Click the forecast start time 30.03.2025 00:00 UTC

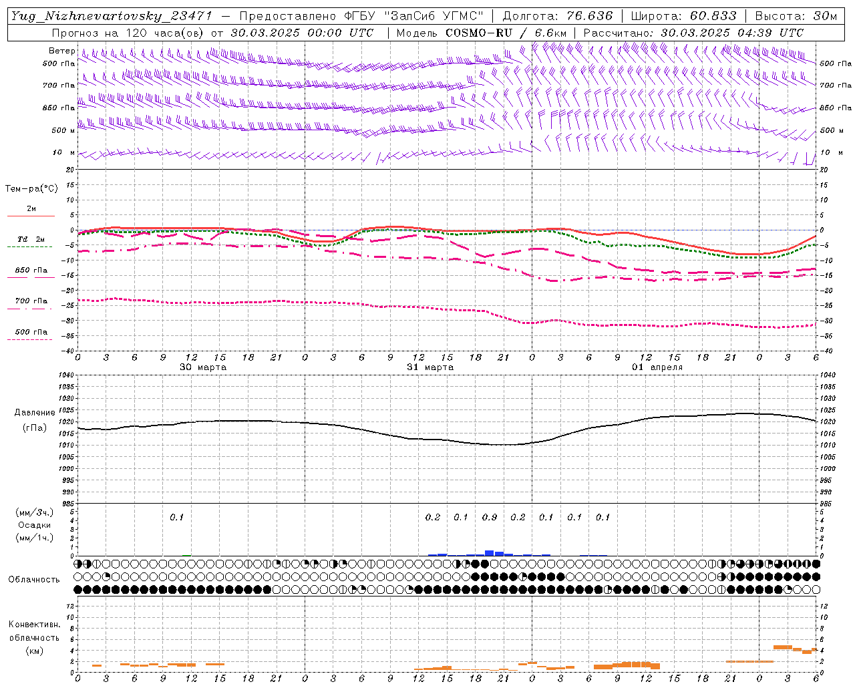(x=302, y=33)
